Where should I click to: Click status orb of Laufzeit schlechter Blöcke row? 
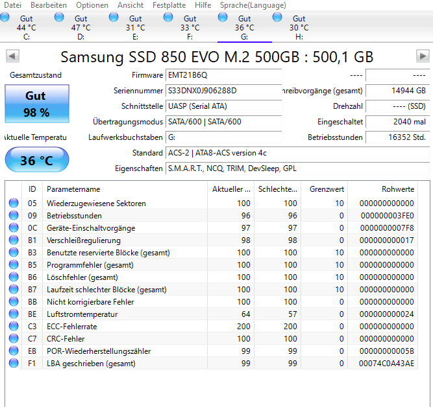click(x=14, y=289)
